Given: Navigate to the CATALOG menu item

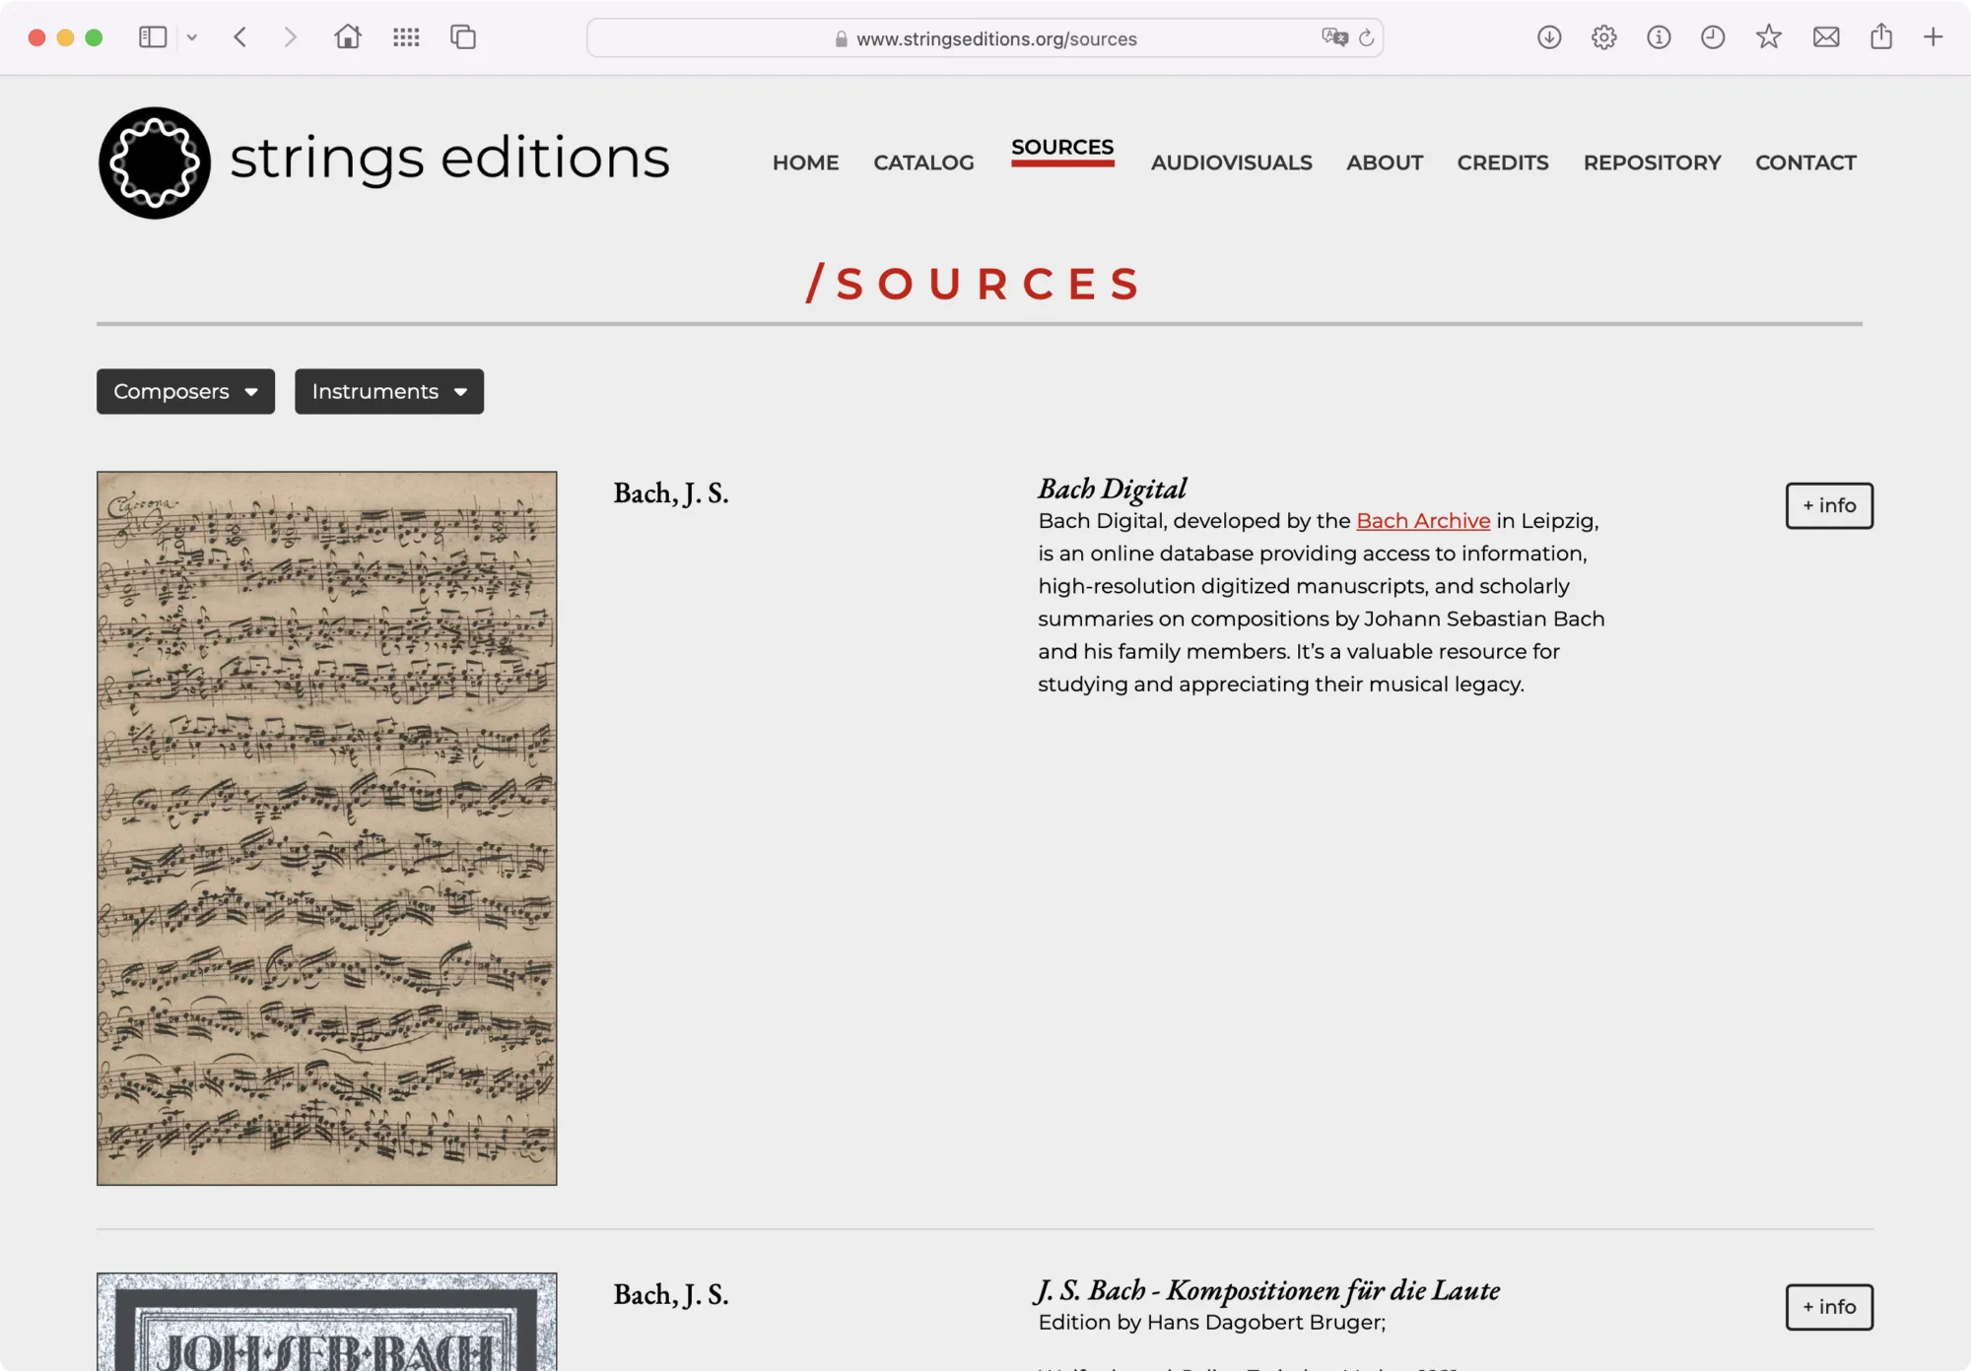Looking at the screenshot, I should pyautogui.click(x=923, y=163).
